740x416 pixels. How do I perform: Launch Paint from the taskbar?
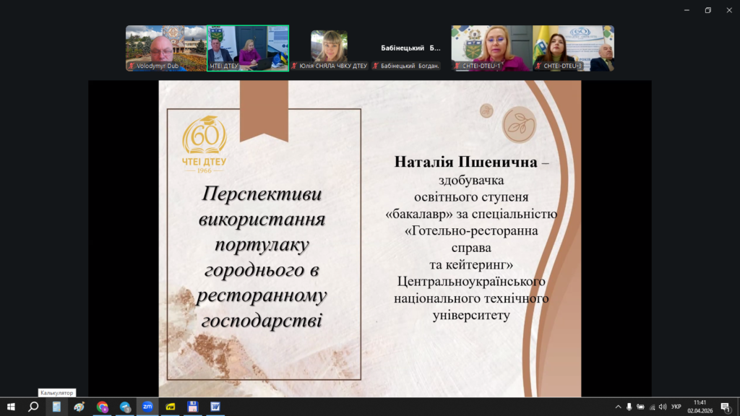pyautogui.click(x=79, y=407)
